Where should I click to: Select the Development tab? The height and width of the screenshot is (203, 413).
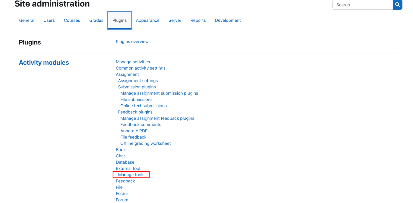click(228, 20)
